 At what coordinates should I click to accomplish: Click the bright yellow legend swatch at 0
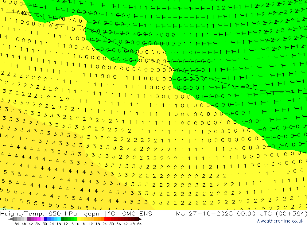tap(79, 219)
